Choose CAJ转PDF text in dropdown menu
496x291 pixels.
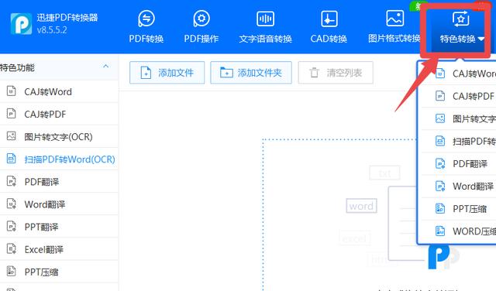tap(473, 96)
